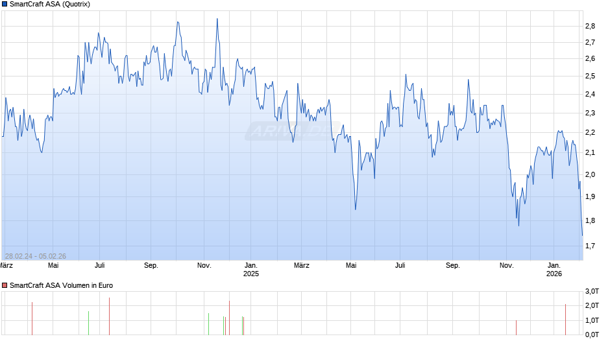
Task: Click the date range '28.02.24 - 05.02.26'
Action: 36,256
